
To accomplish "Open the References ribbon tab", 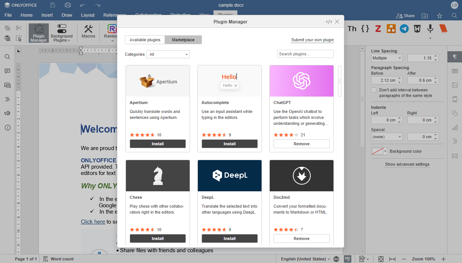I will (114, 15).
